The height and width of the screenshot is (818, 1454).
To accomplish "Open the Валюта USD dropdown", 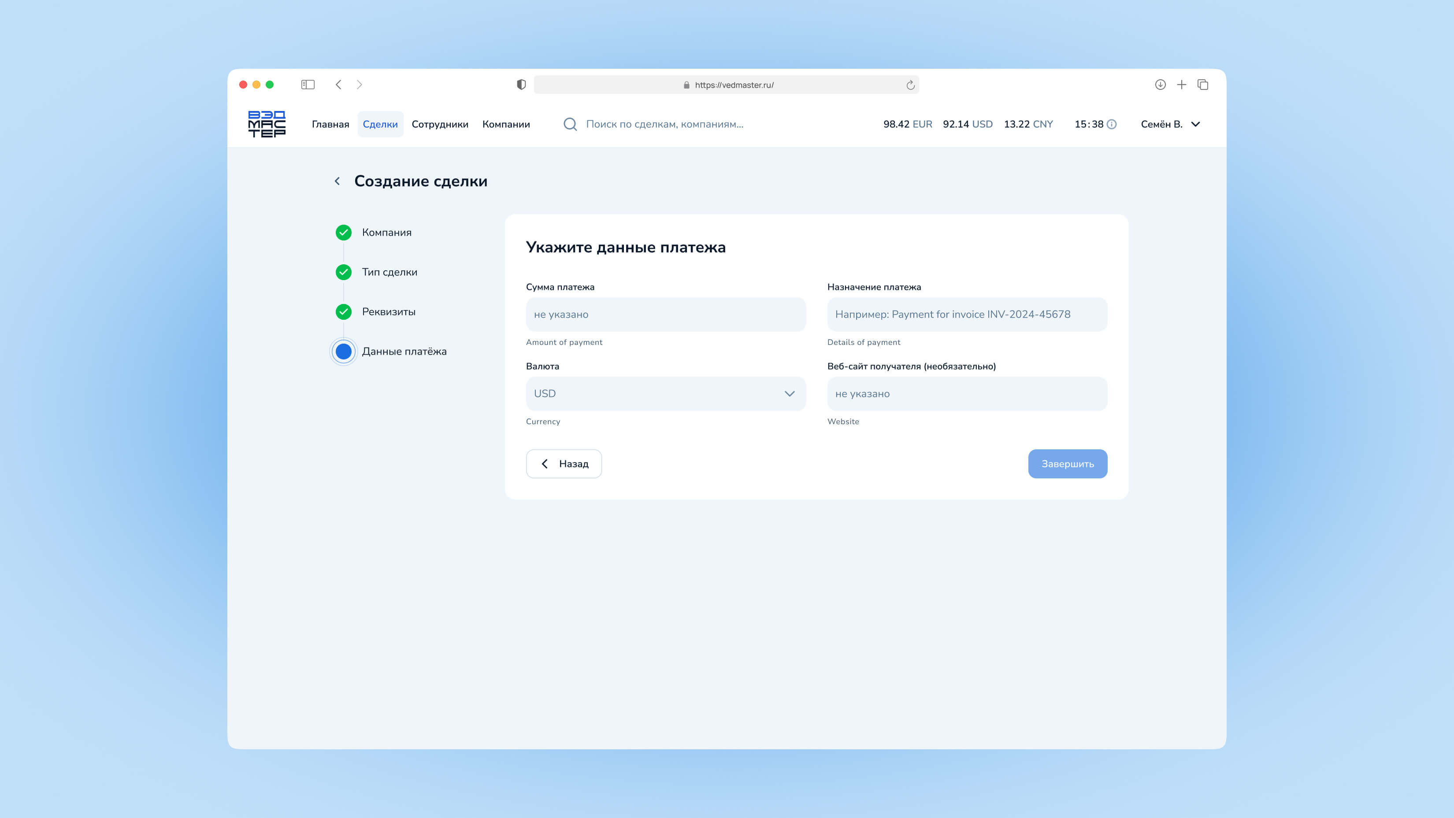I will coord(665,394).
